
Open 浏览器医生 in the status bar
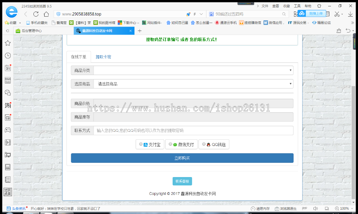coord(286,208)
